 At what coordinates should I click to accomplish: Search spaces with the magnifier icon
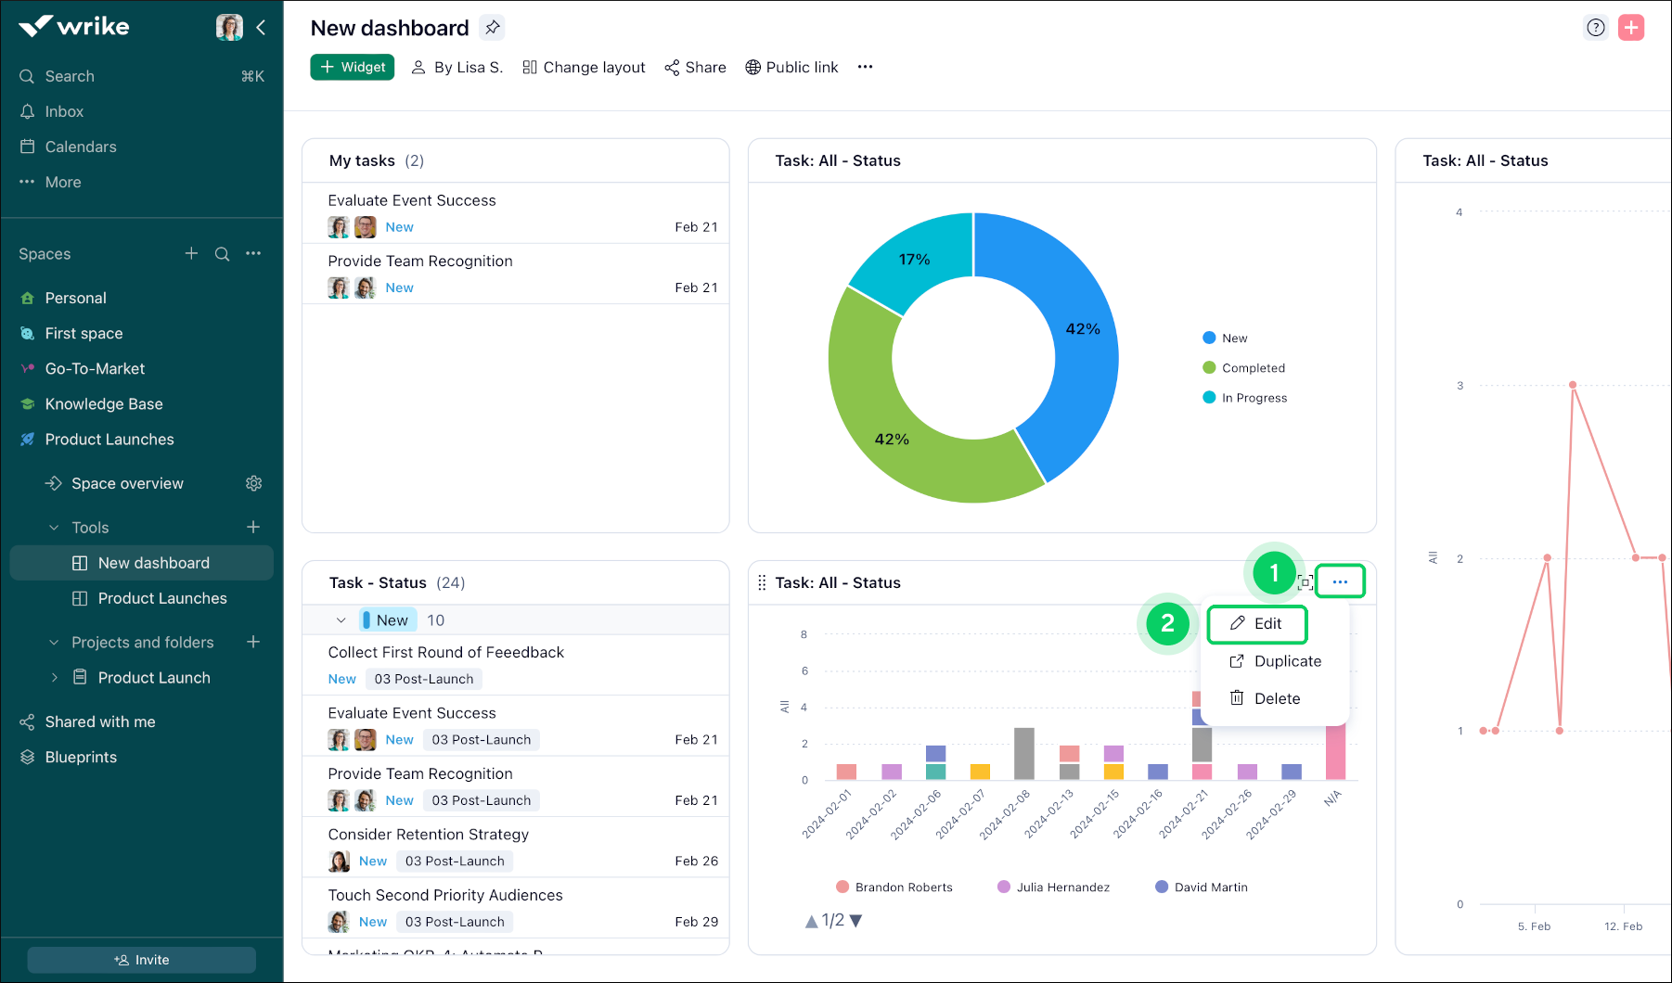click(222, 254)
